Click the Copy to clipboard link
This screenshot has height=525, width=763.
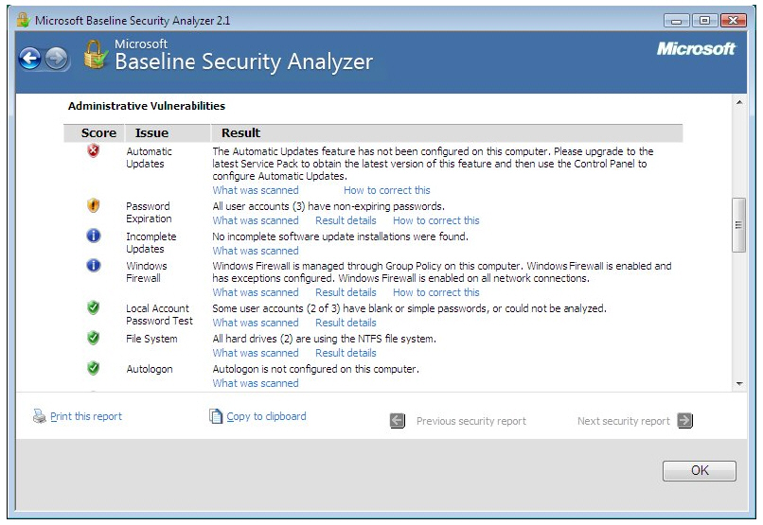coord(266,416)
